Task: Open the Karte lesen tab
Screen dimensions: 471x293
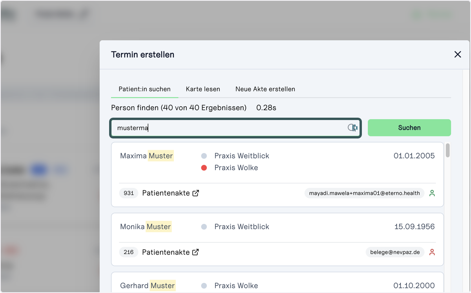Action: tap(203, 89)
